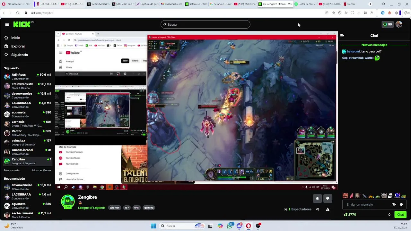Click the 1 Espectadores viewer count
This screenshot has width=411, height=231.
tap(298, 209)
